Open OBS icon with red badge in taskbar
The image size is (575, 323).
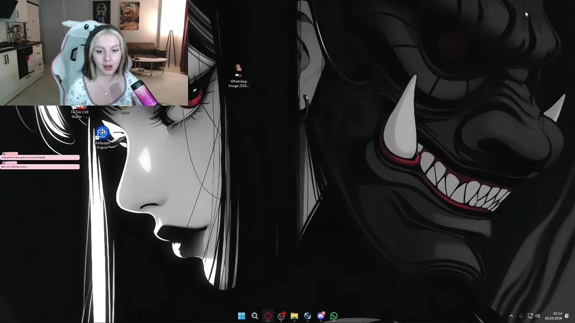pos(281,316)
